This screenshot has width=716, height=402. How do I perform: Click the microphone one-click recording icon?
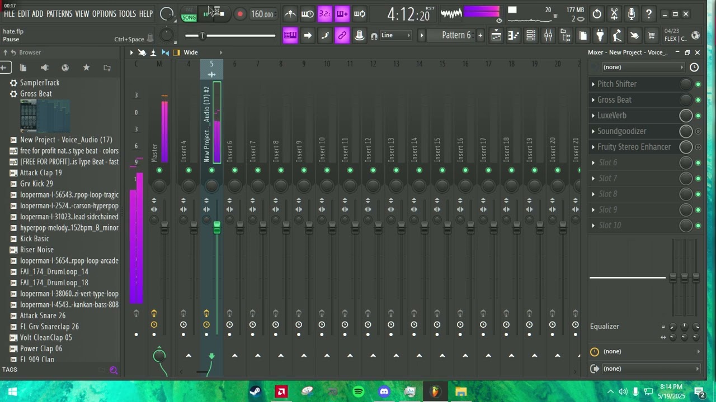coord(632,14)
